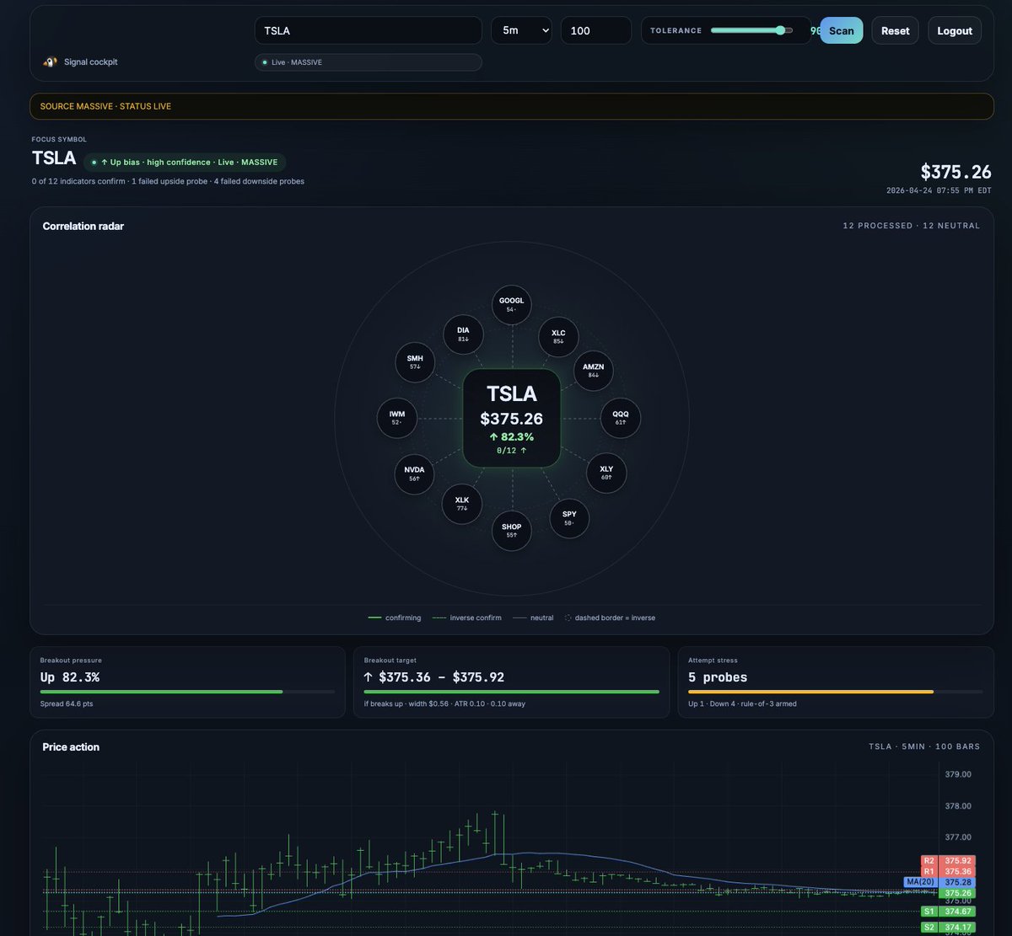Click the "12 PROCESSED · 12 NEUTRAL" text
The width and height of the screenshot is (1012, 936).
coord(912,226)
